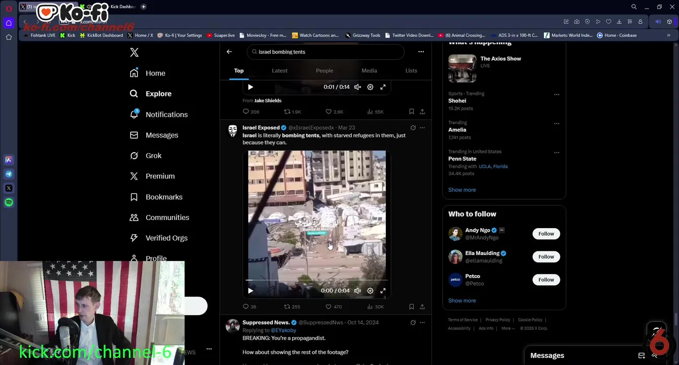The height and width of the screenshot is (365, 679).
Task: Open Home in X sidebar
Action: (x=148, y=73)
